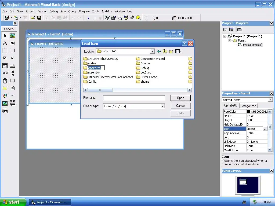
Task: Click the Icon property ellipsis button
Action: pos(265,129)
